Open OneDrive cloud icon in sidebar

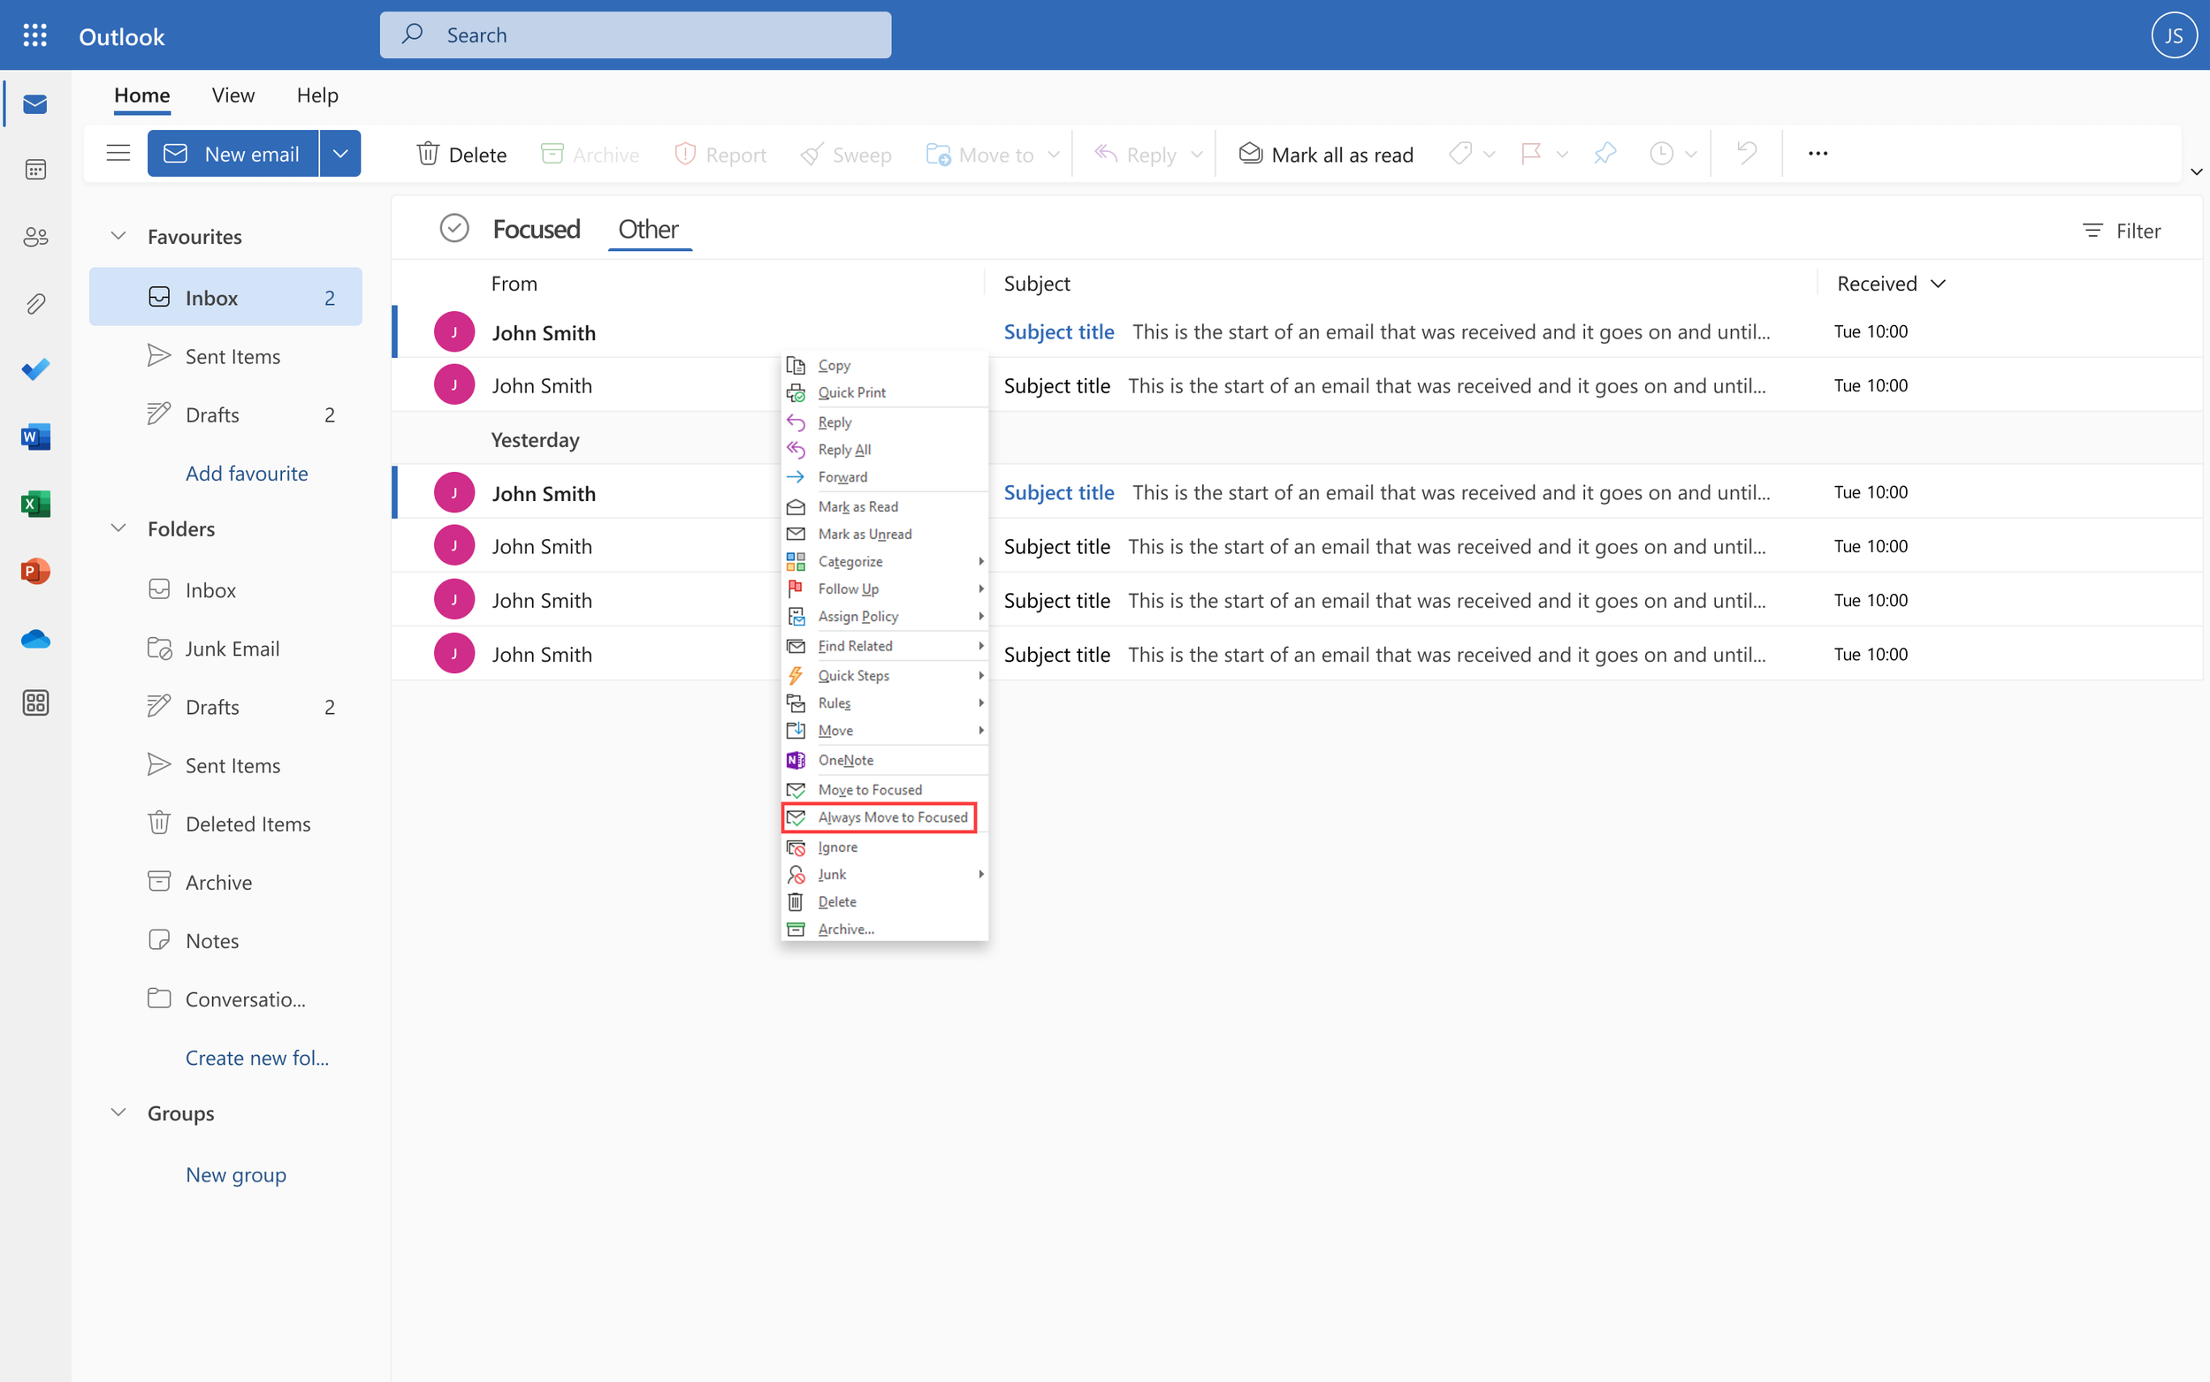click(34, 639)
